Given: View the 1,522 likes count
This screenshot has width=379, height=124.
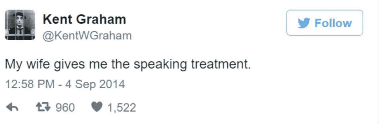Looking at the screenshot, I should 122,108.
